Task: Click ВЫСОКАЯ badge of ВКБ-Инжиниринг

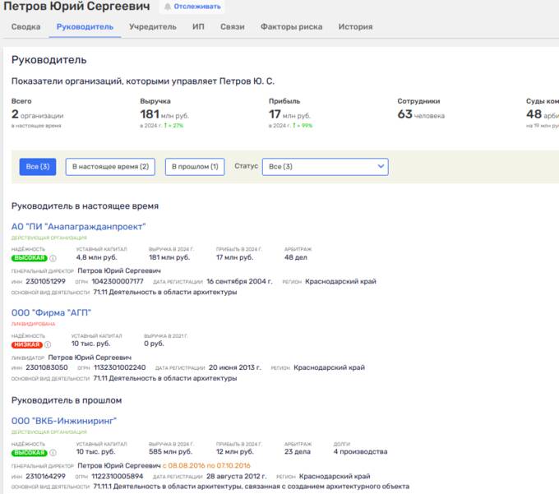Action: (30, 453)
